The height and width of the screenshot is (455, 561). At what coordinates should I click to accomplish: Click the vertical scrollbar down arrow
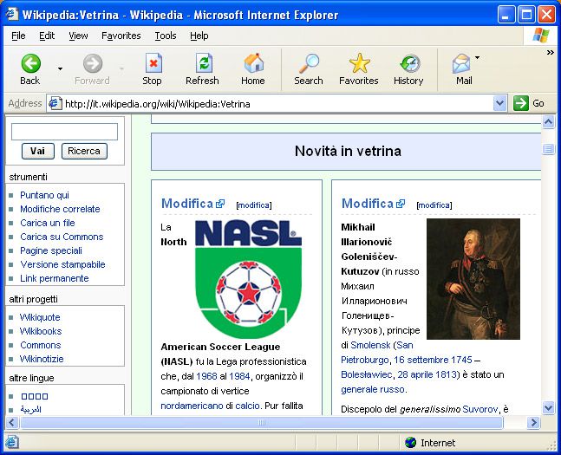click(548, 407)
